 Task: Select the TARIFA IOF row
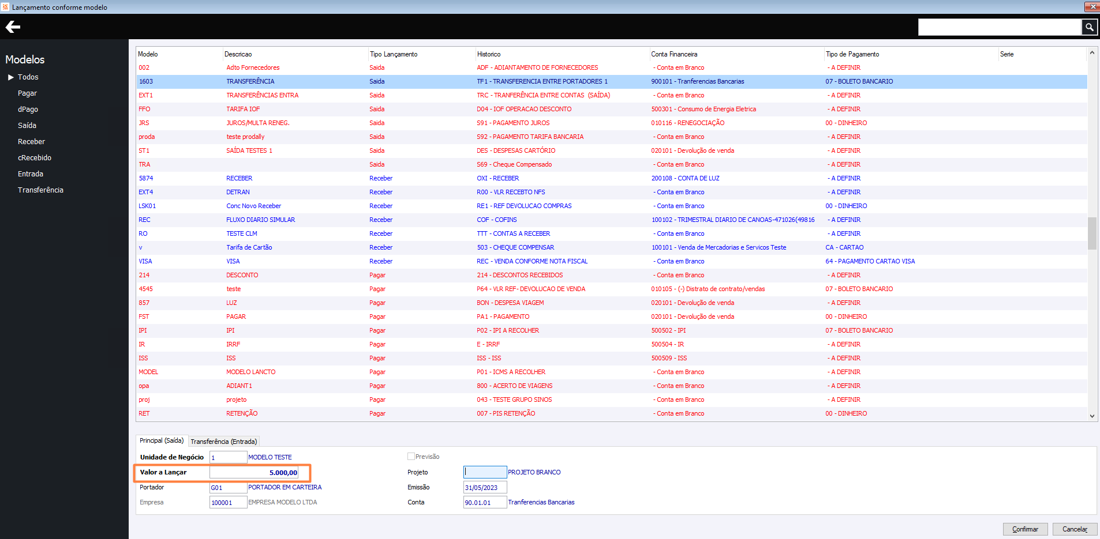(x=612, y=110)
